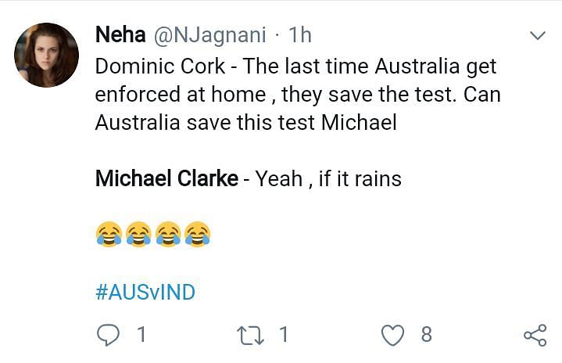Screen dimensions: 562x363
Task: Share the tweet via share icon
Action: [x=535, y=336]
